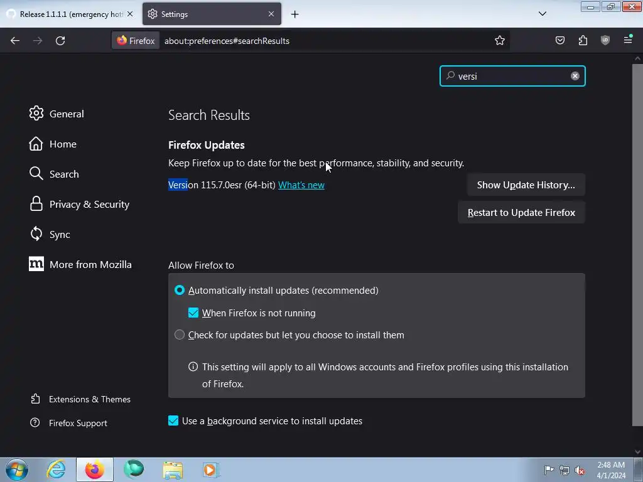643x482 pixels.
Task: Open the uBlock Origin toolbar icon
Action: point(605,40)
